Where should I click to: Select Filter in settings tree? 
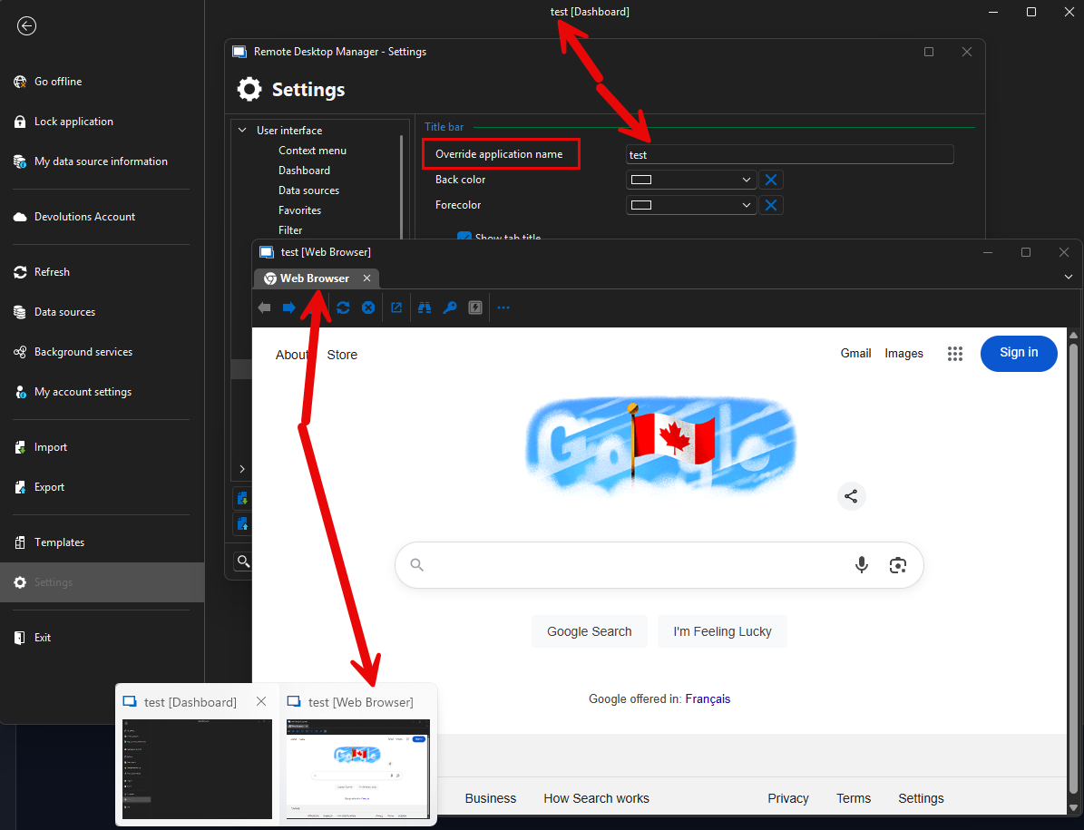point(290,230)
